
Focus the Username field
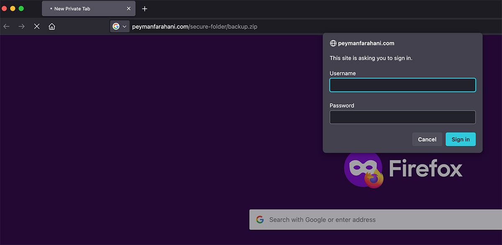(x=402, y=85)
